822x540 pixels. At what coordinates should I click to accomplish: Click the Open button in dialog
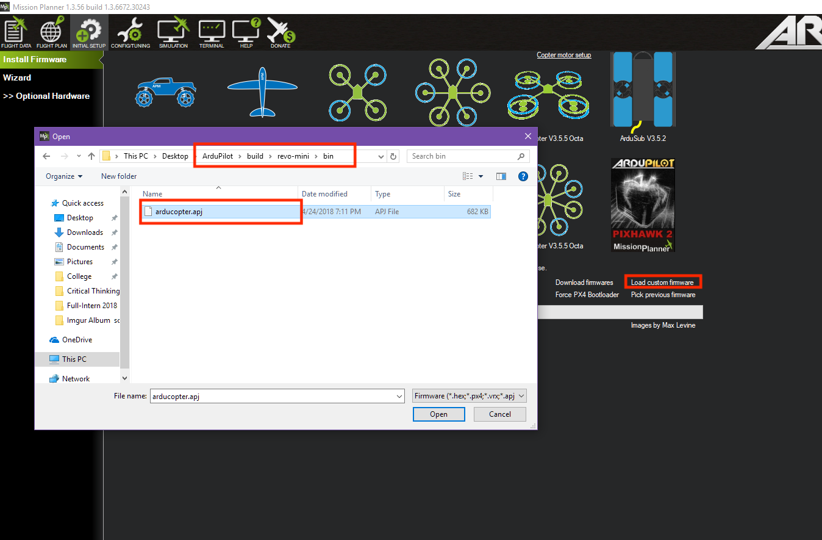[438, 414]
